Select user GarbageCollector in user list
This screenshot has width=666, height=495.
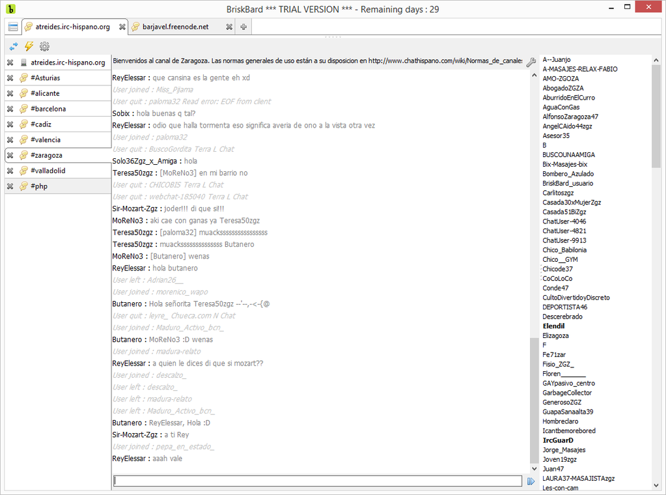pos(567,393)
